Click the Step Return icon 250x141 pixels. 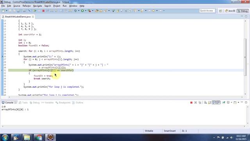[x=61, y=11]
